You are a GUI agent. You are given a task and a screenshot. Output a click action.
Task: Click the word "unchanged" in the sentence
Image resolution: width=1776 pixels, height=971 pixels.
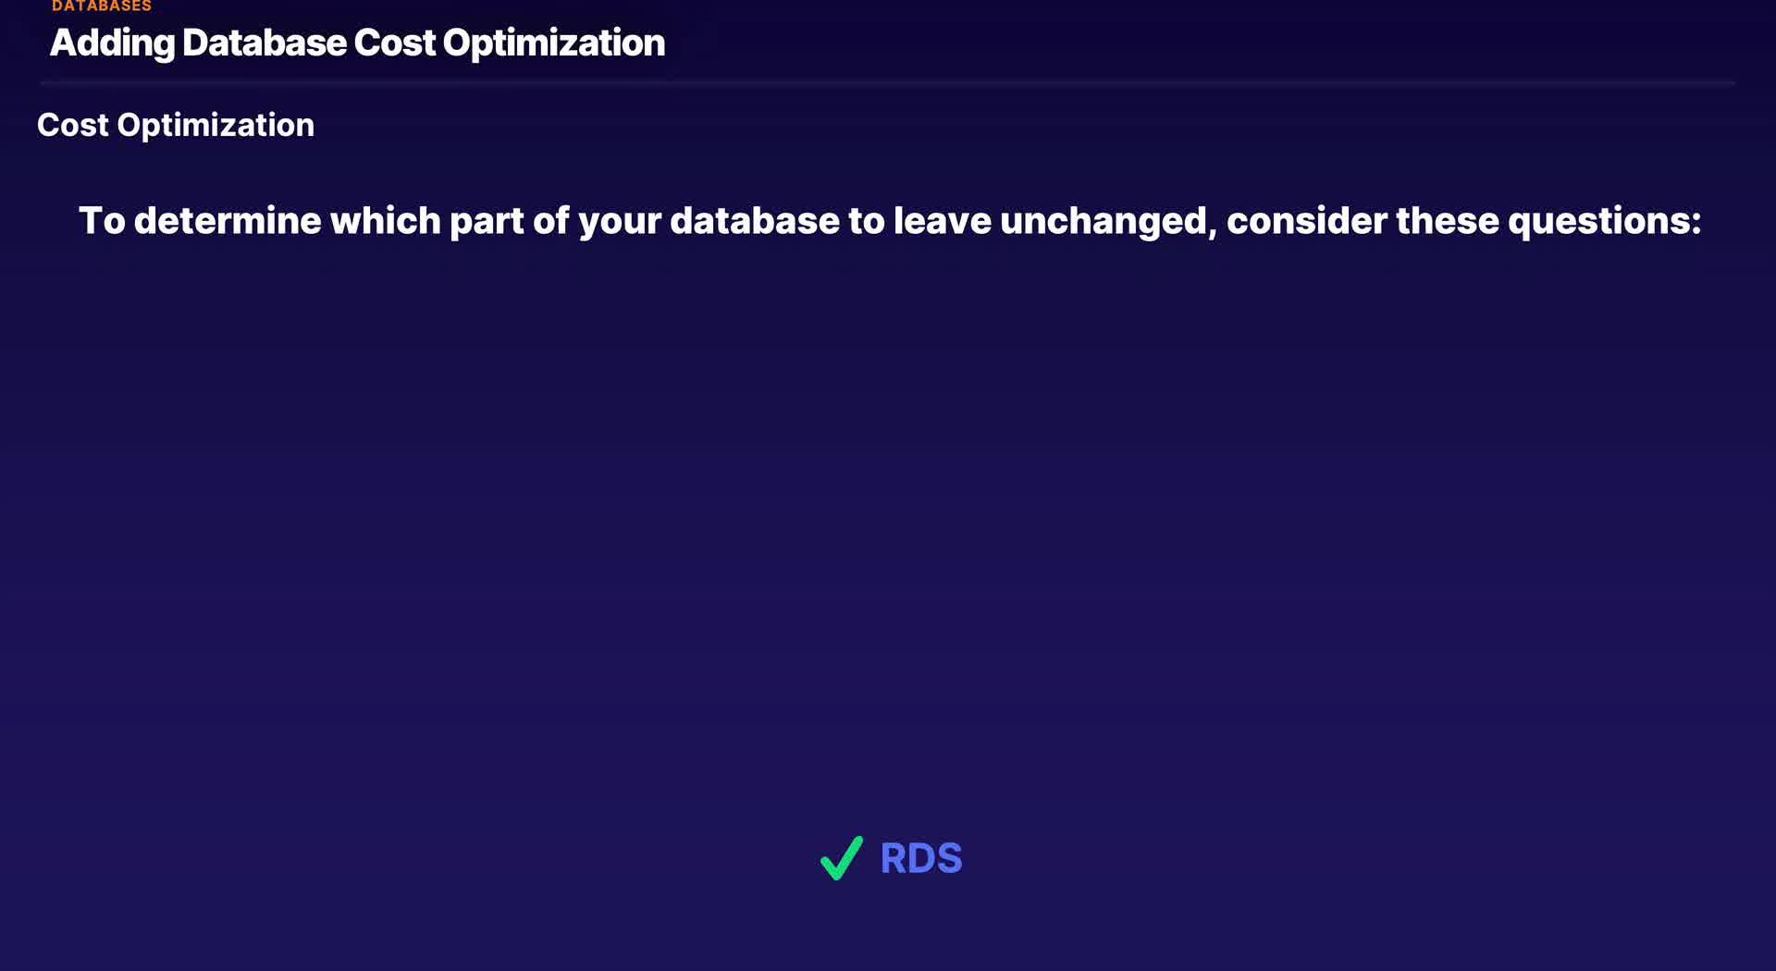tap(1104, 221)
